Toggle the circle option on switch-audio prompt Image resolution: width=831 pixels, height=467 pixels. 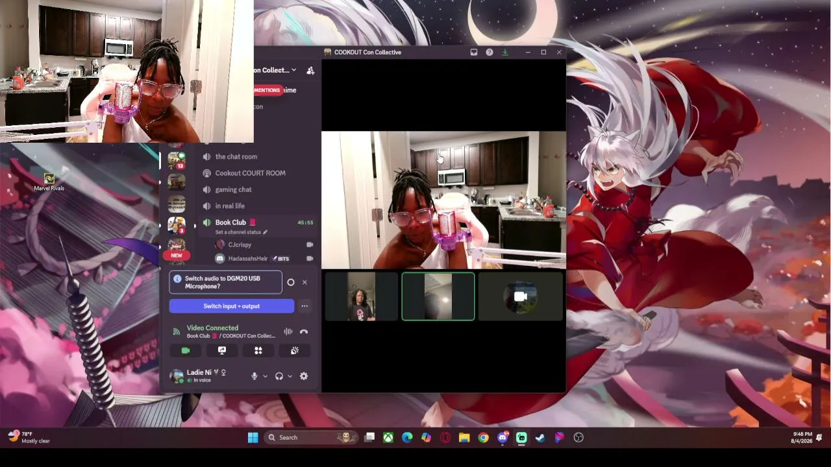(x=291, y=282)
